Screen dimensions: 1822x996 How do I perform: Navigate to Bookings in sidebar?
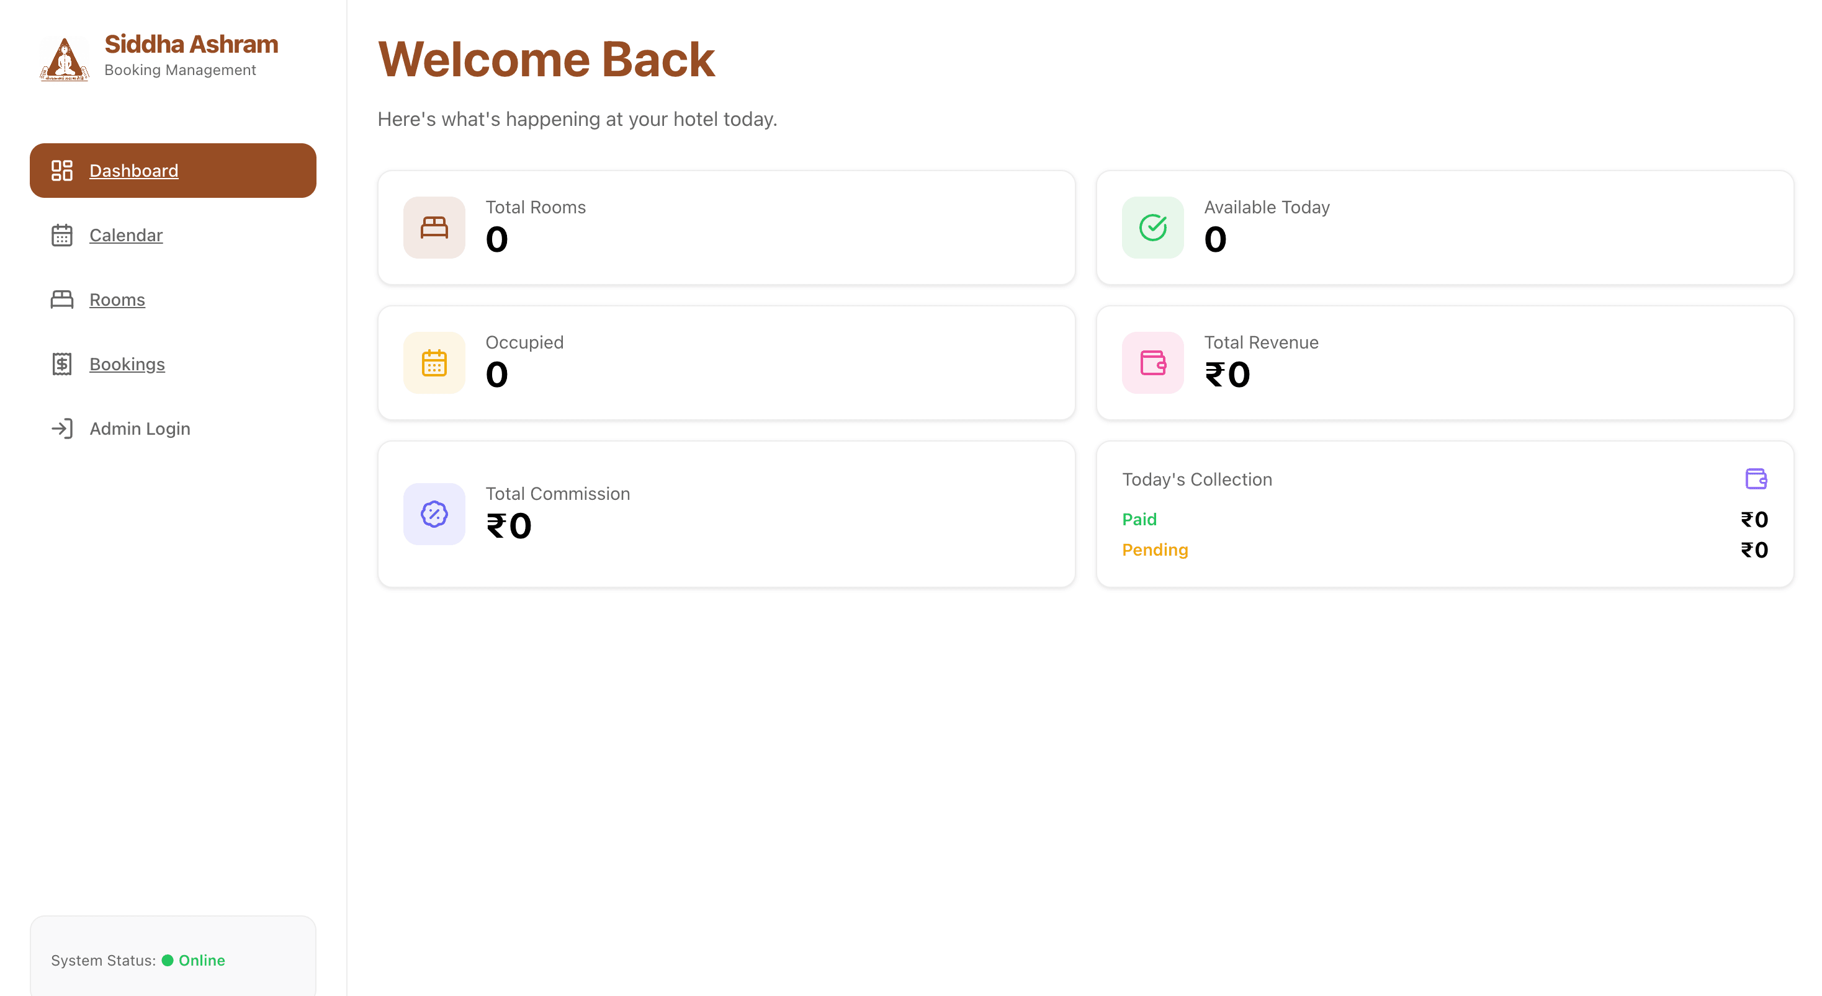tap(127, 364)
